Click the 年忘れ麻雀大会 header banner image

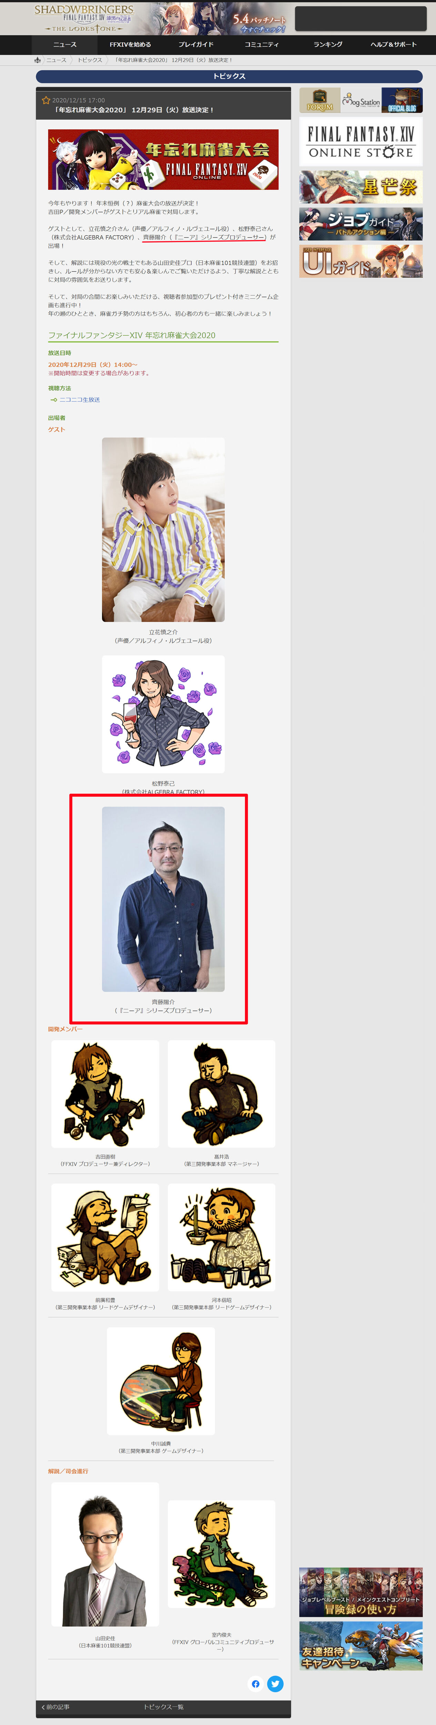coord(163,159)
